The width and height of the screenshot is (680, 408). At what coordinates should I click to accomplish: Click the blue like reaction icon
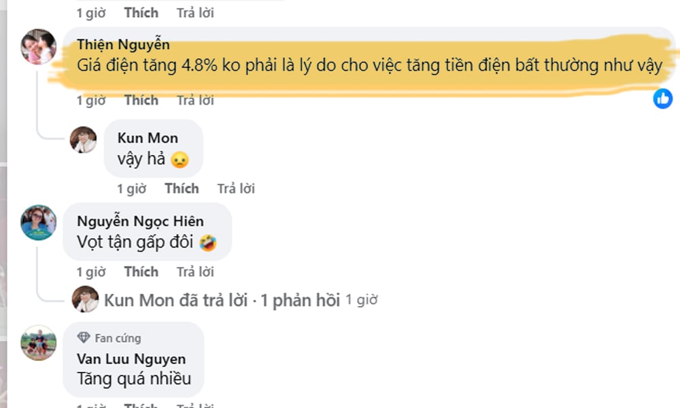click(662, 99)
